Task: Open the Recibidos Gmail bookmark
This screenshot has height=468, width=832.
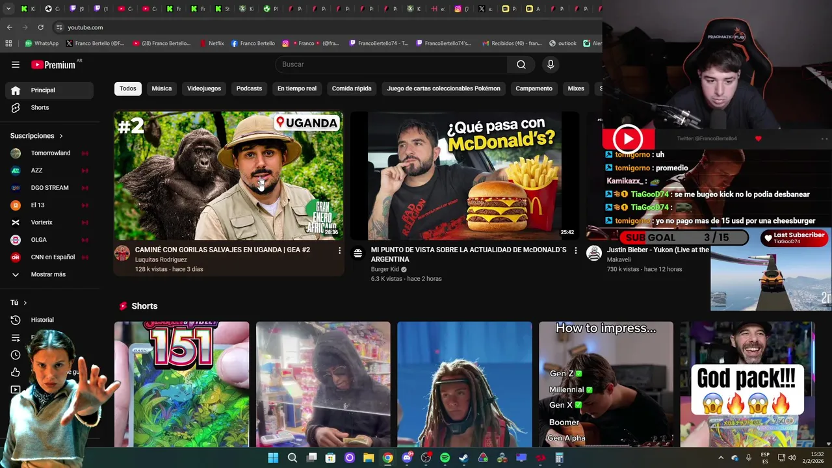Action: point(511,44)
